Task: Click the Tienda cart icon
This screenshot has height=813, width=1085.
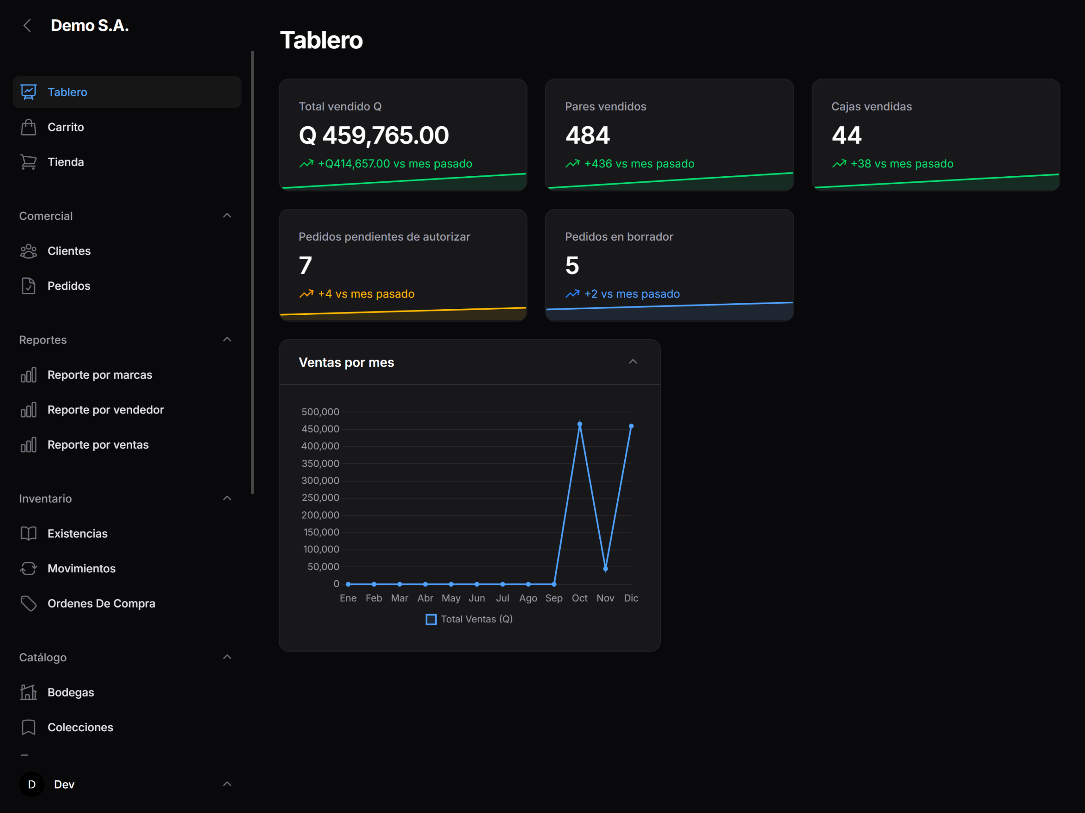Action: [28, 162]
